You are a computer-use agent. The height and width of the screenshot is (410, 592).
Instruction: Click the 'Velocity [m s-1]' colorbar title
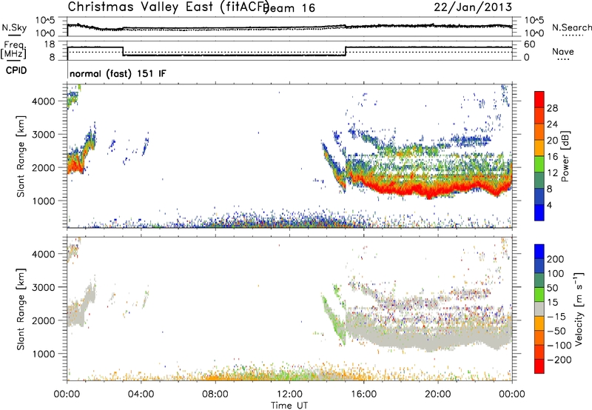point(579,309)
